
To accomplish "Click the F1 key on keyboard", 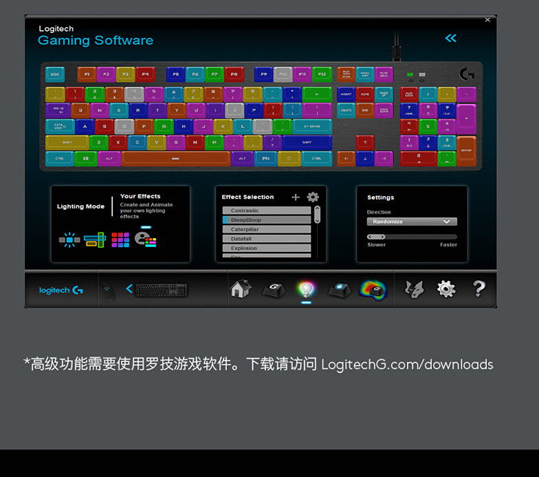I will tap(87, 74).
